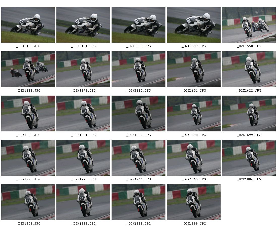
Task: Open the last photo _D2X1899.JPG
Action: click(194, 202)
